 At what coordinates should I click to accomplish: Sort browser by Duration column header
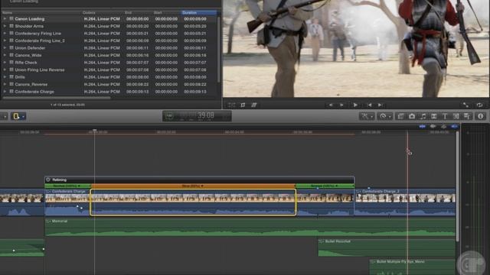tap(199, 12)
